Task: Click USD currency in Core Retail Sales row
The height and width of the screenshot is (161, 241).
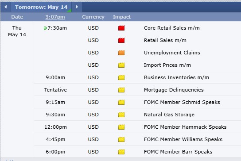Action: pos(93,28)
